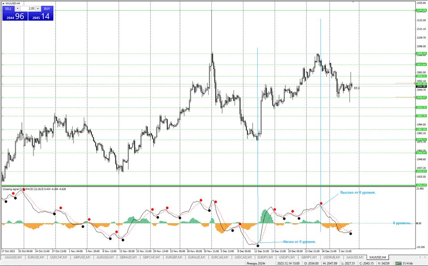Switch to the EURJPY,M1 chart tab
The width and height of the screenshot is (428, 266).
tap(265, 257)
